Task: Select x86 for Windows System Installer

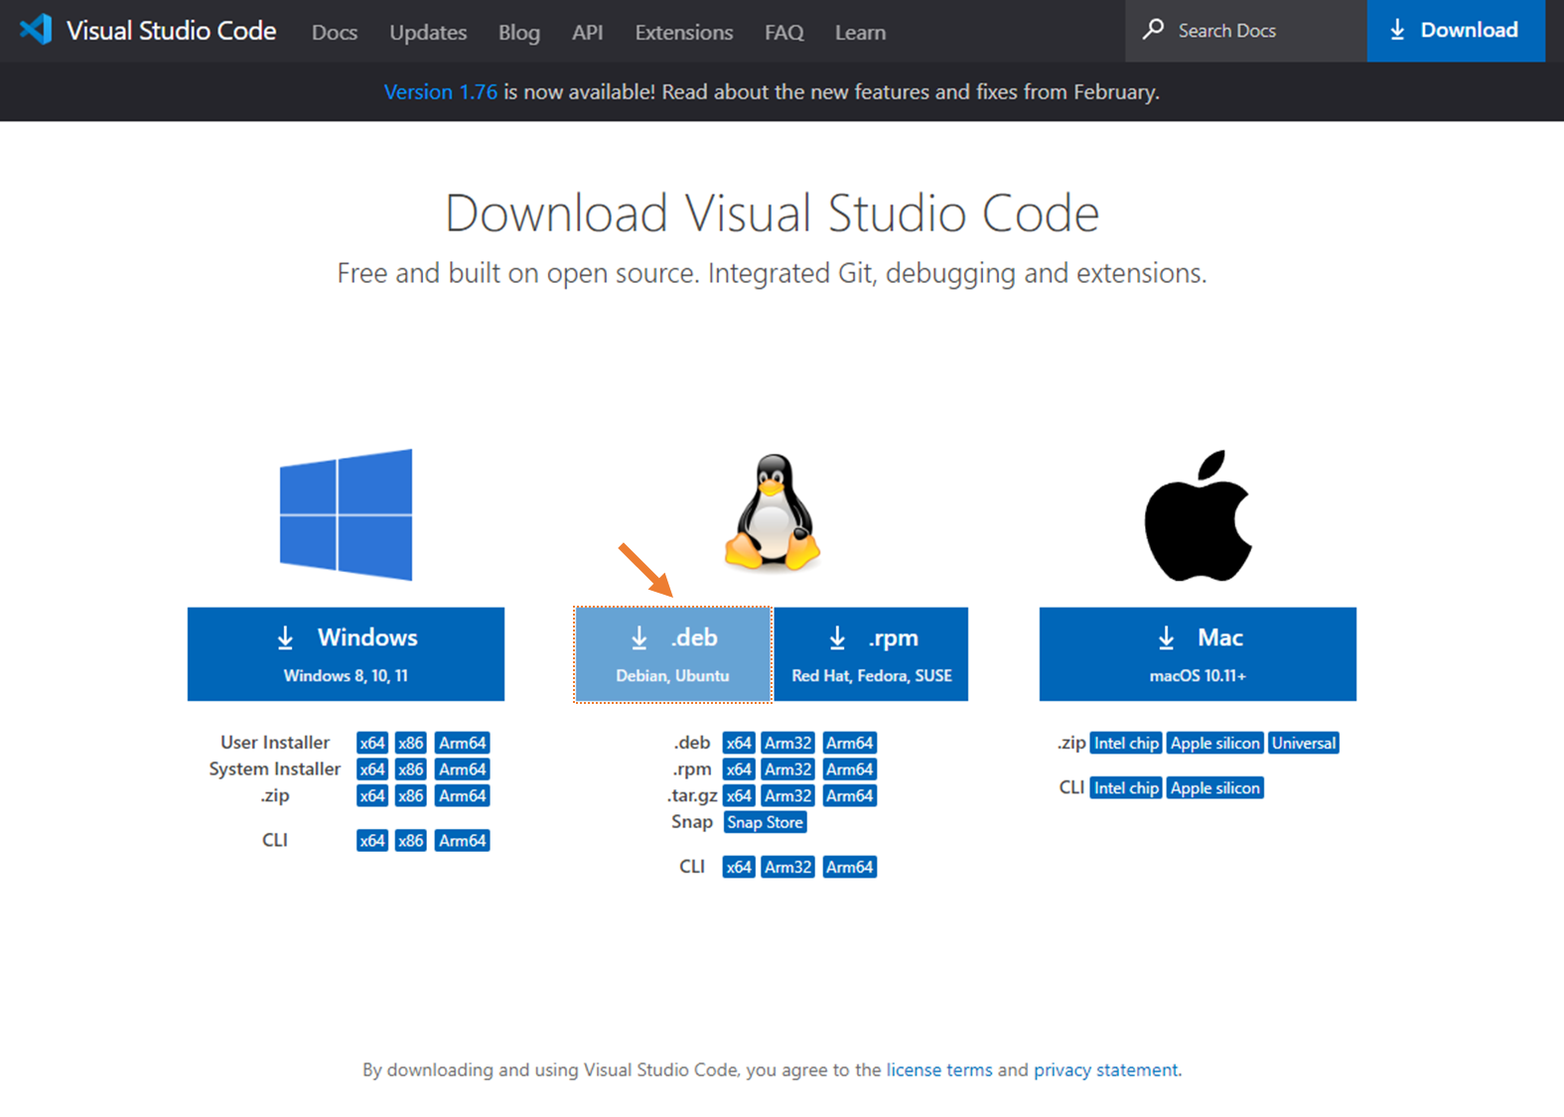Action: pos(411,769)
